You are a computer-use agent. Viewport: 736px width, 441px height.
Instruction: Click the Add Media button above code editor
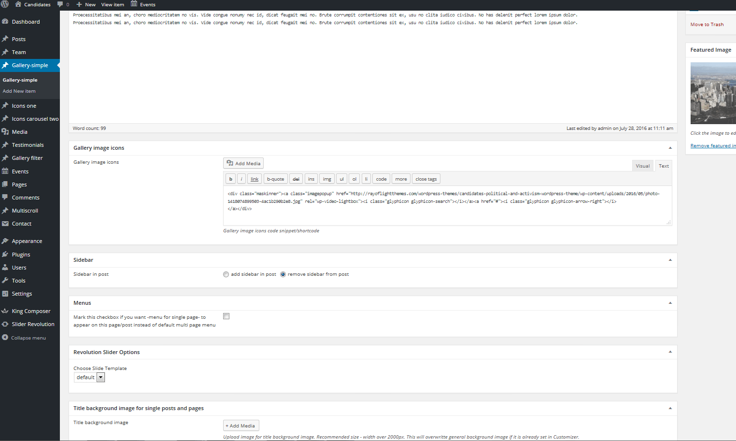pos(243,163)
